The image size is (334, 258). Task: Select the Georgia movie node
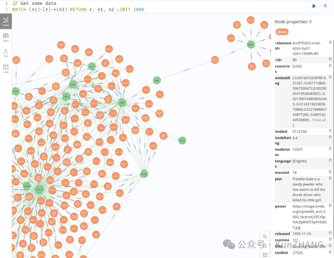74,229
